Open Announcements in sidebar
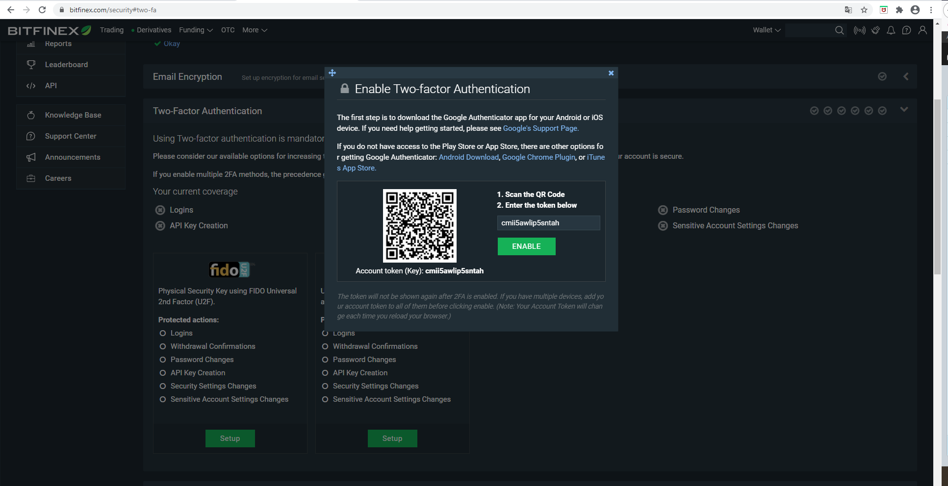 click(x=73, y=157)
